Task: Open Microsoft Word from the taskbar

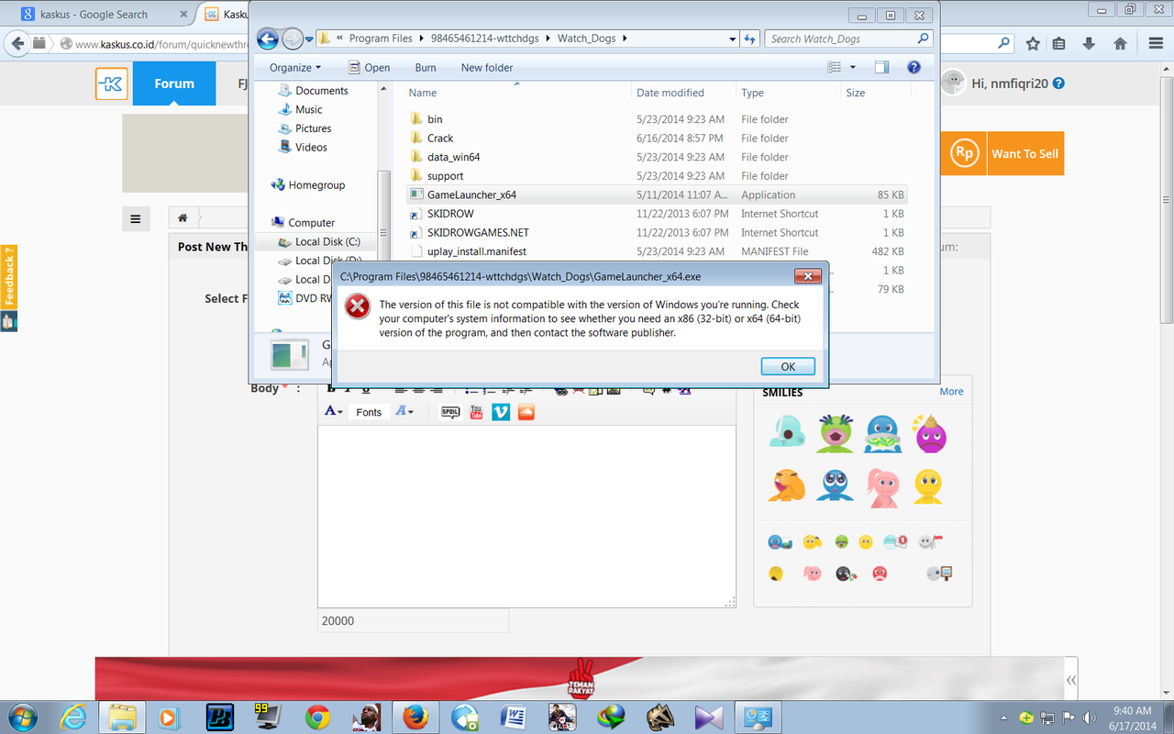Action: (x=514, y=717)
